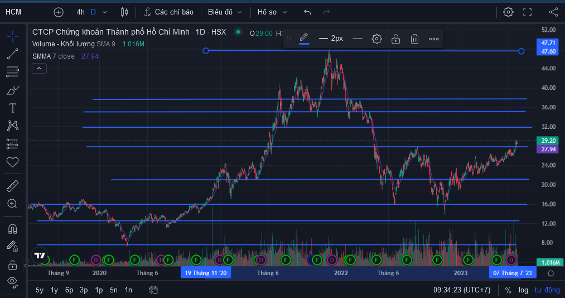The height and width of the screenshot is (298, 565).
Task: Click the 07 Tháng 7 '23 date label
Action: 513,273
